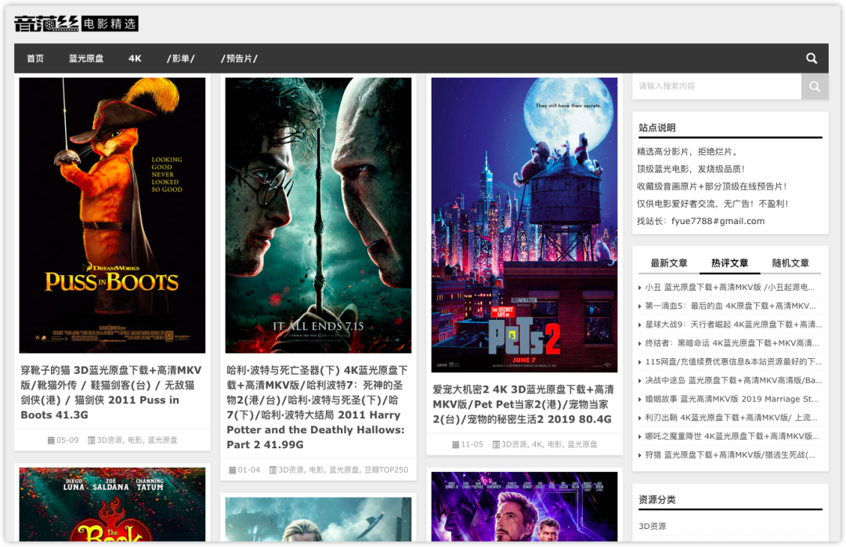Open the 穿靴子的猫 3D蓝光原盘 post title
The height and width of the screenshot is (547, 846).
click(x=111, y=393)
